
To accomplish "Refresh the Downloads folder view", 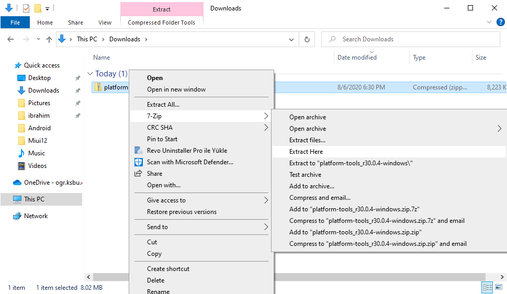I will (x=307, y=39).
